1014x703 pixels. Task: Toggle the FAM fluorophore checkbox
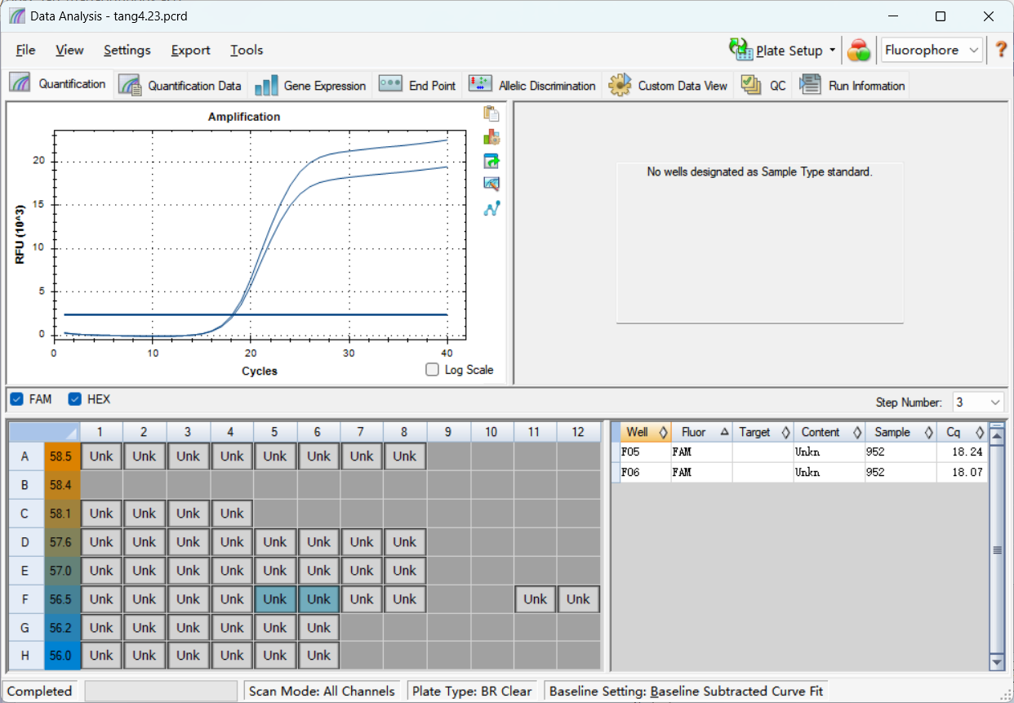click(x=16, y=399)
